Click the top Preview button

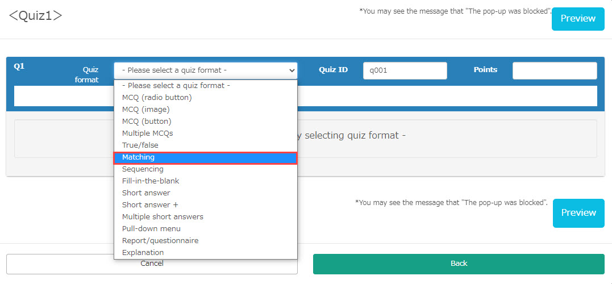click(578, 19)
